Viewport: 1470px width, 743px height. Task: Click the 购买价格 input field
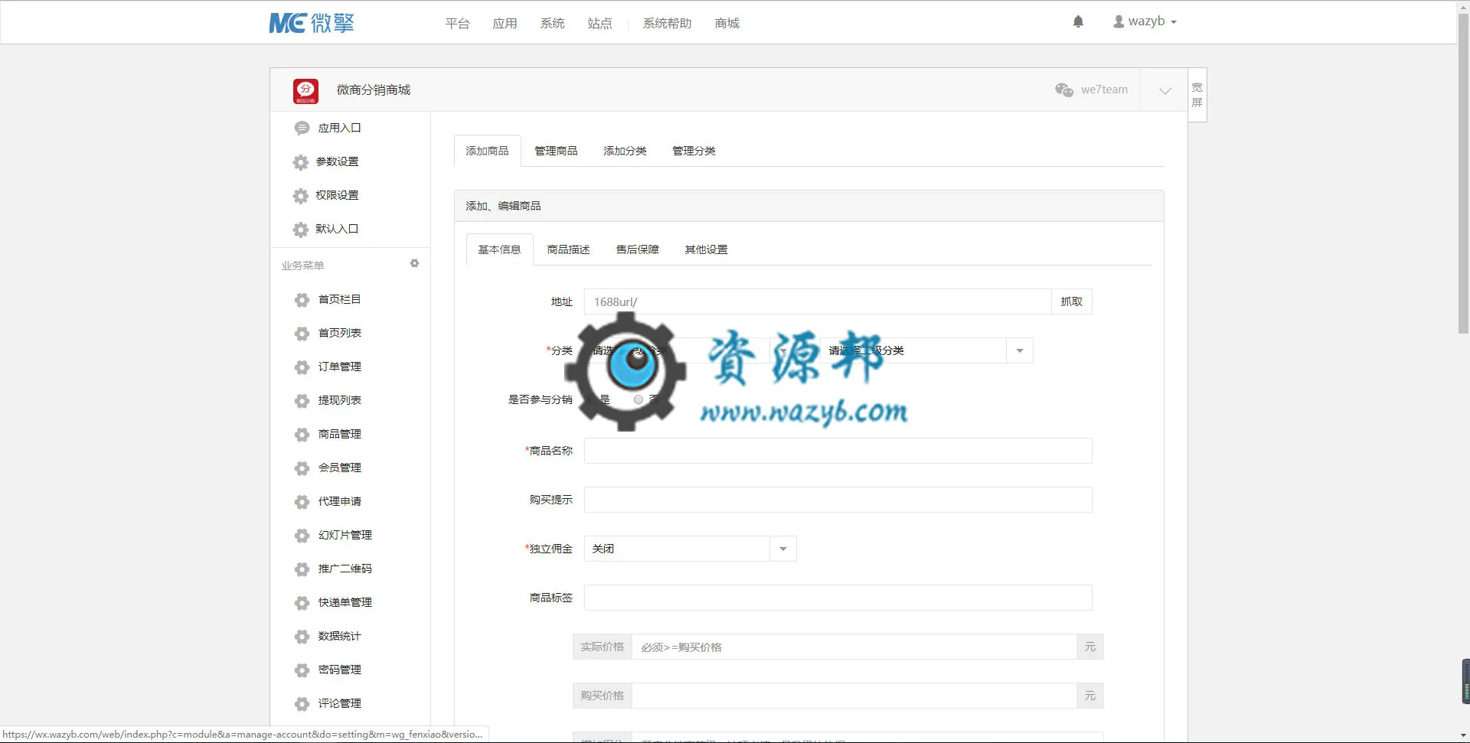tap(854, 696)
